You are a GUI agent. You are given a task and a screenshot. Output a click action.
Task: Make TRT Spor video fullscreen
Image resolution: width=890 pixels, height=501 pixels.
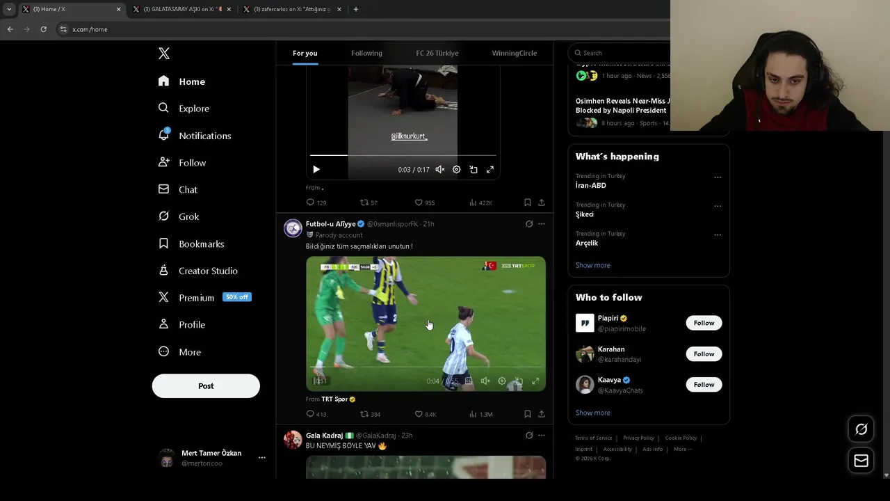point(535,381)
